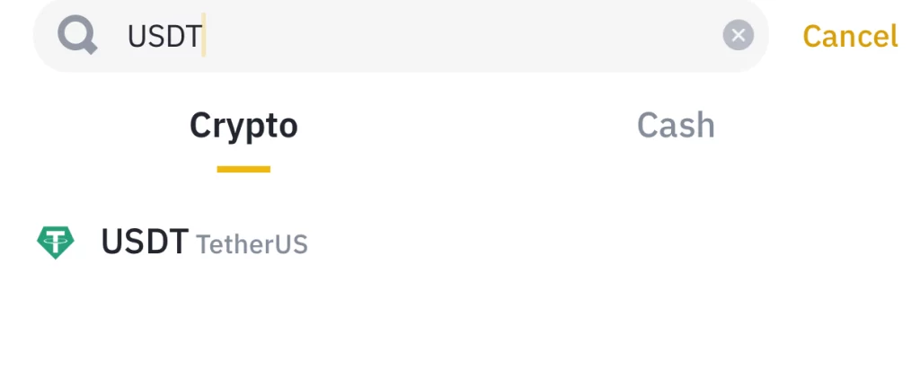Viewport: 920px width, 389px height.
Task: Focus the search field containing USDT
Action: point(401,35)
